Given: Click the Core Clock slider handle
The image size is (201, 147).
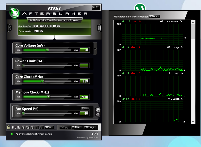Looking at the screenshot, I should pos(43,81).
